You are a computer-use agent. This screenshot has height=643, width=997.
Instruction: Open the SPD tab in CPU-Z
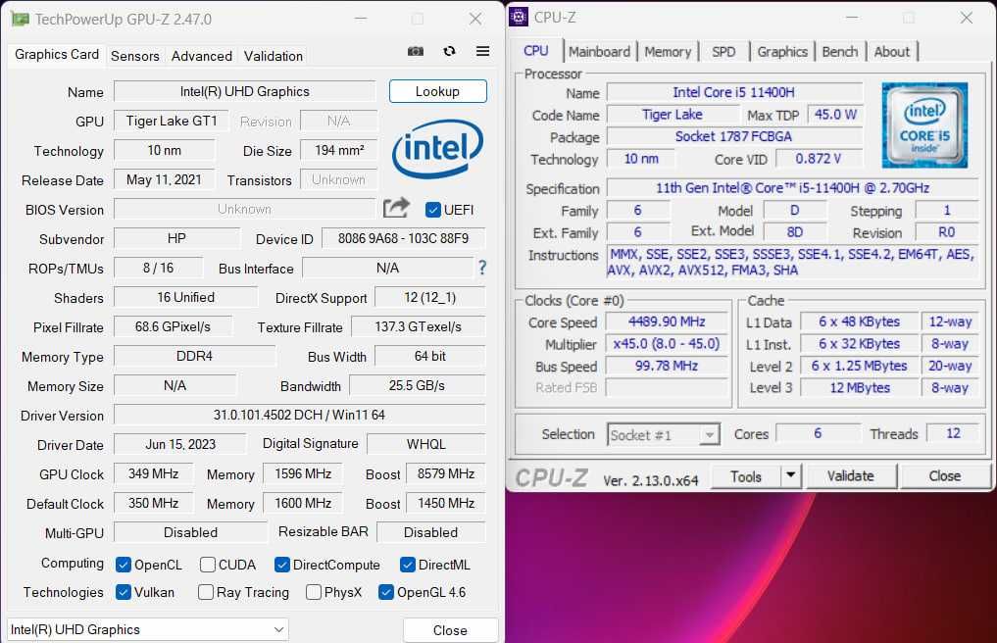(x=723, y=52)
